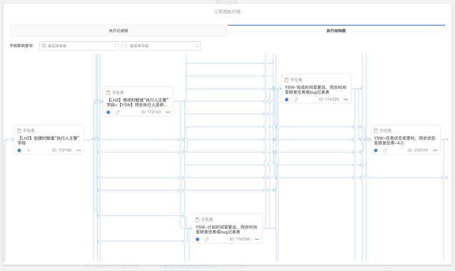
Task: Click the ID: 174429 text
Action: click(x=329, y=99)
